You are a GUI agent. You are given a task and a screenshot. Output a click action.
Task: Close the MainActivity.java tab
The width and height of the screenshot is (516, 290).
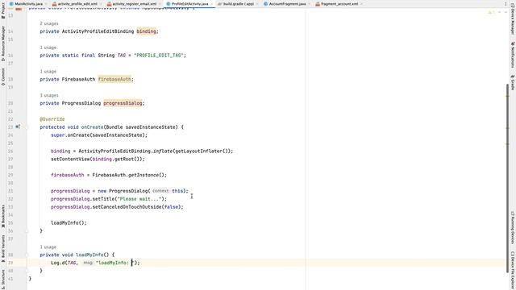(46, 4)
